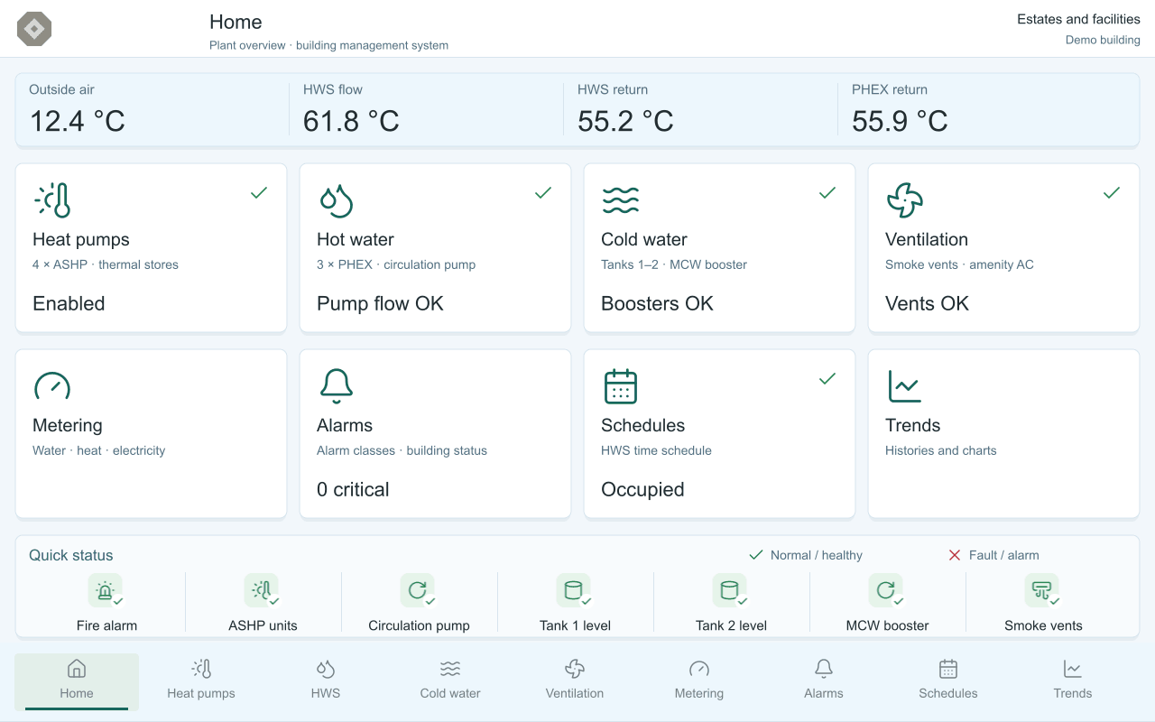Open the Alarms card title
Image resolution: width=1155 pixels, height=722 pixels.
(x=345, y=425)
